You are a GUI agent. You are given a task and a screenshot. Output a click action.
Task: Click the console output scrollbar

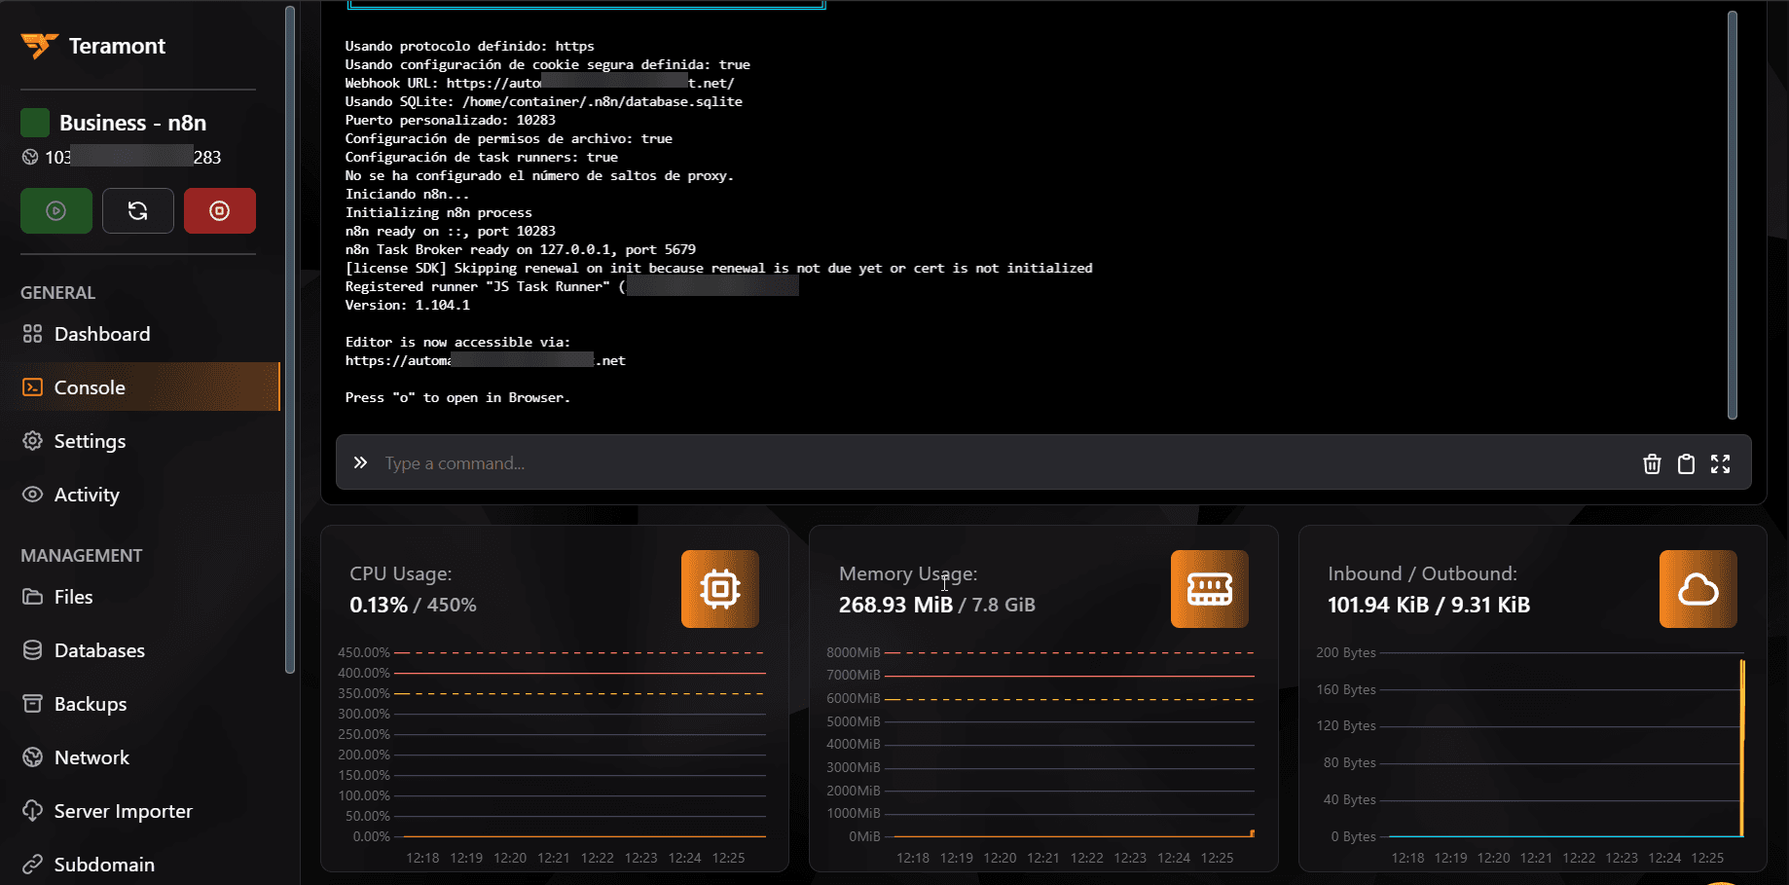(x=1733, y=214)
